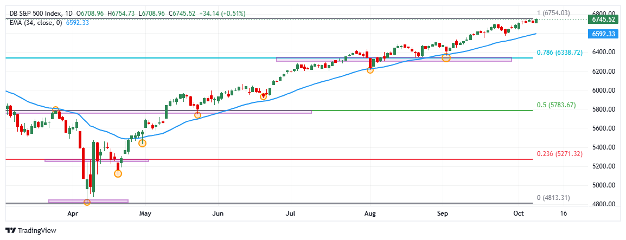Select the 1 (6754.03) Fibonacci label
Image resolution: width=626 pixels, height=240 pixels.
553,13
